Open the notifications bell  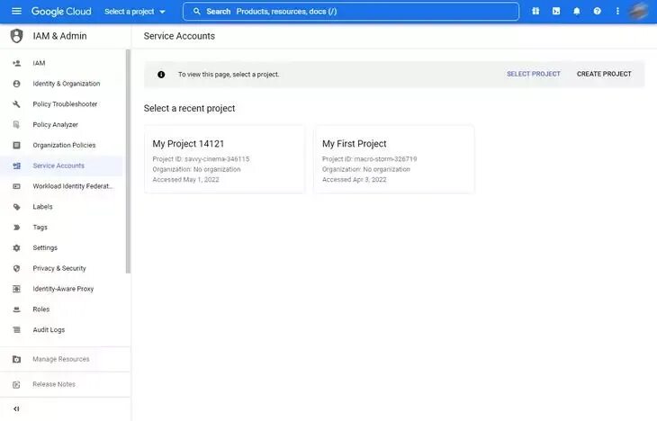(x=577, y=12)
